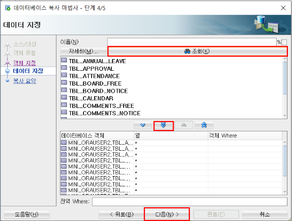This screenshot has width=292, height=221.
Task: Open the 자세히(M)... details button
Action: [x=83, y=51]
